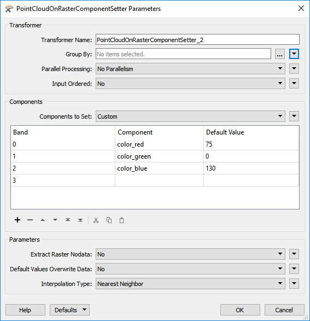Click the Default Value column header
Image resolution: width=310 pixels, height=321 pixels.
251,132
